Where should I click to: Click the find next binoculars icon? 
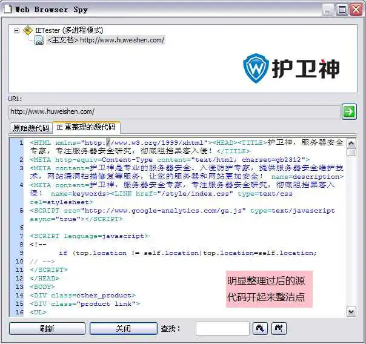coord(261,328)
